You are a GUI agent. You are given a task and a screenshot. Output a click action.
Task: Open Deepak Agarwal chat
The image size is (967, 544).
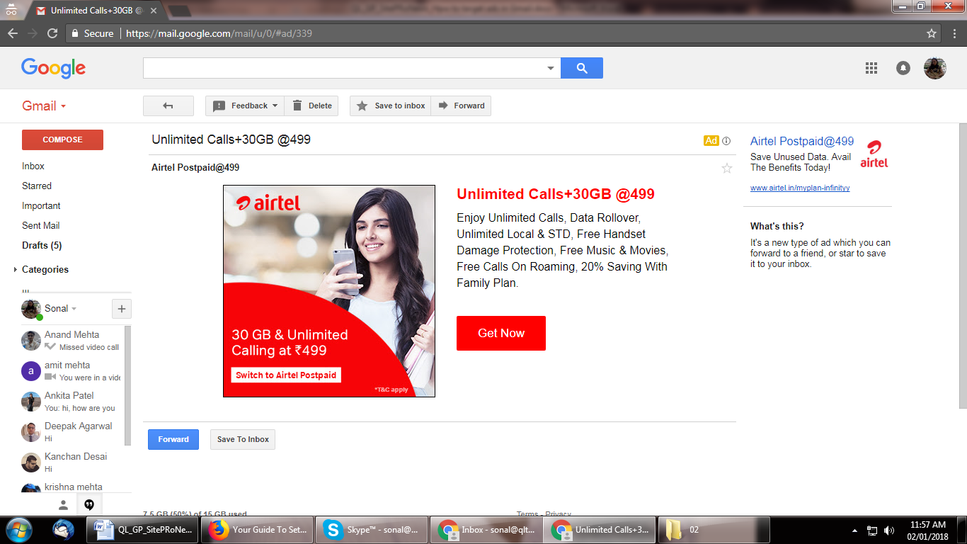tap(72, 432)
